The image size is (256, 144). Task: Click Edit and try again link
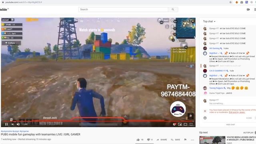pyautogui.click(x=237, y=112)
